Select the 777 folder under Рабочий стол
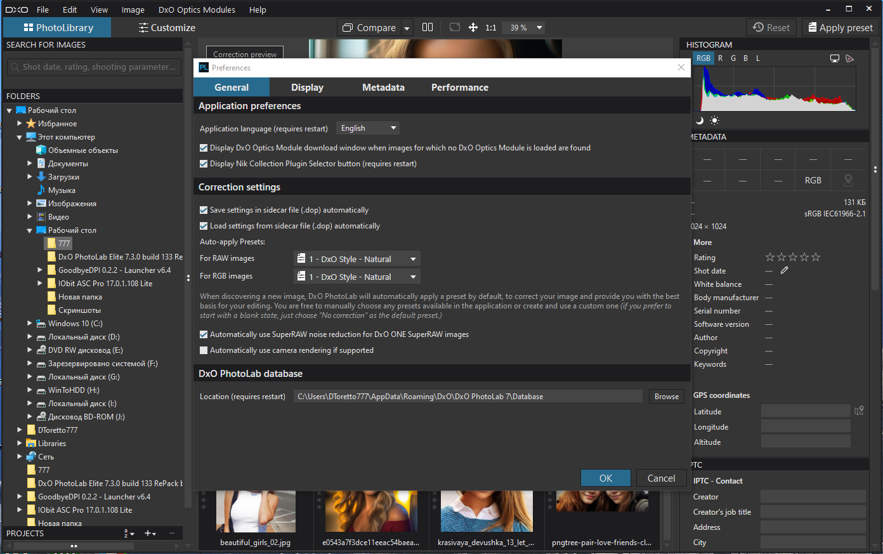The width and height of the screenshot is (883, 554). point(58,243)
